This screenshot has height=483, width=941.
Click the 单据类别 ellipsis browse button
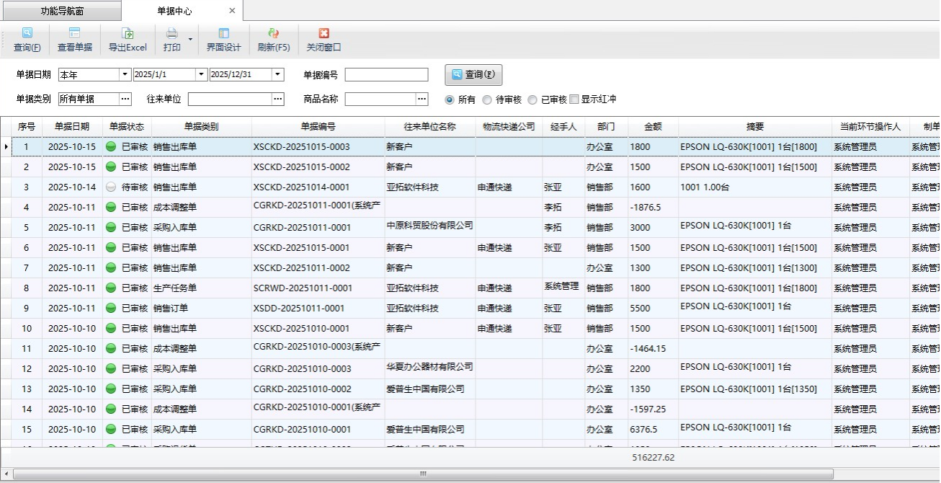coord(125,99)
